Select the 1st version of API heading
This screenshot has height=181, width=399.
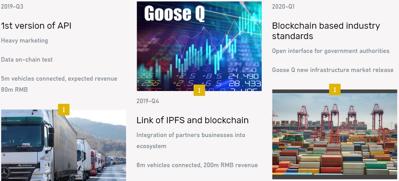[36, 26]
